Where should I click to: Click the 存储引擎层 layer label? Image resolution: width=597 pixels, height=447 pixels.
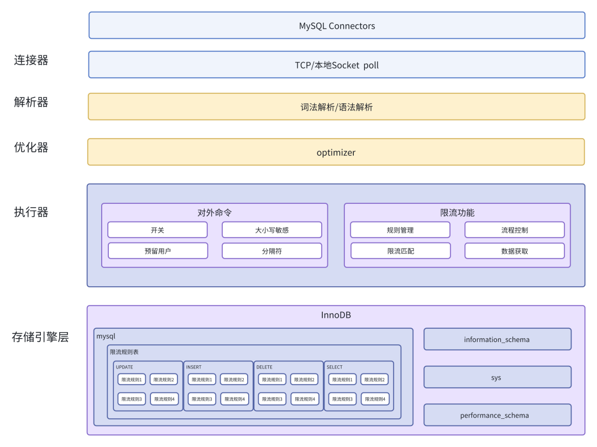click(x=40, y=336)
